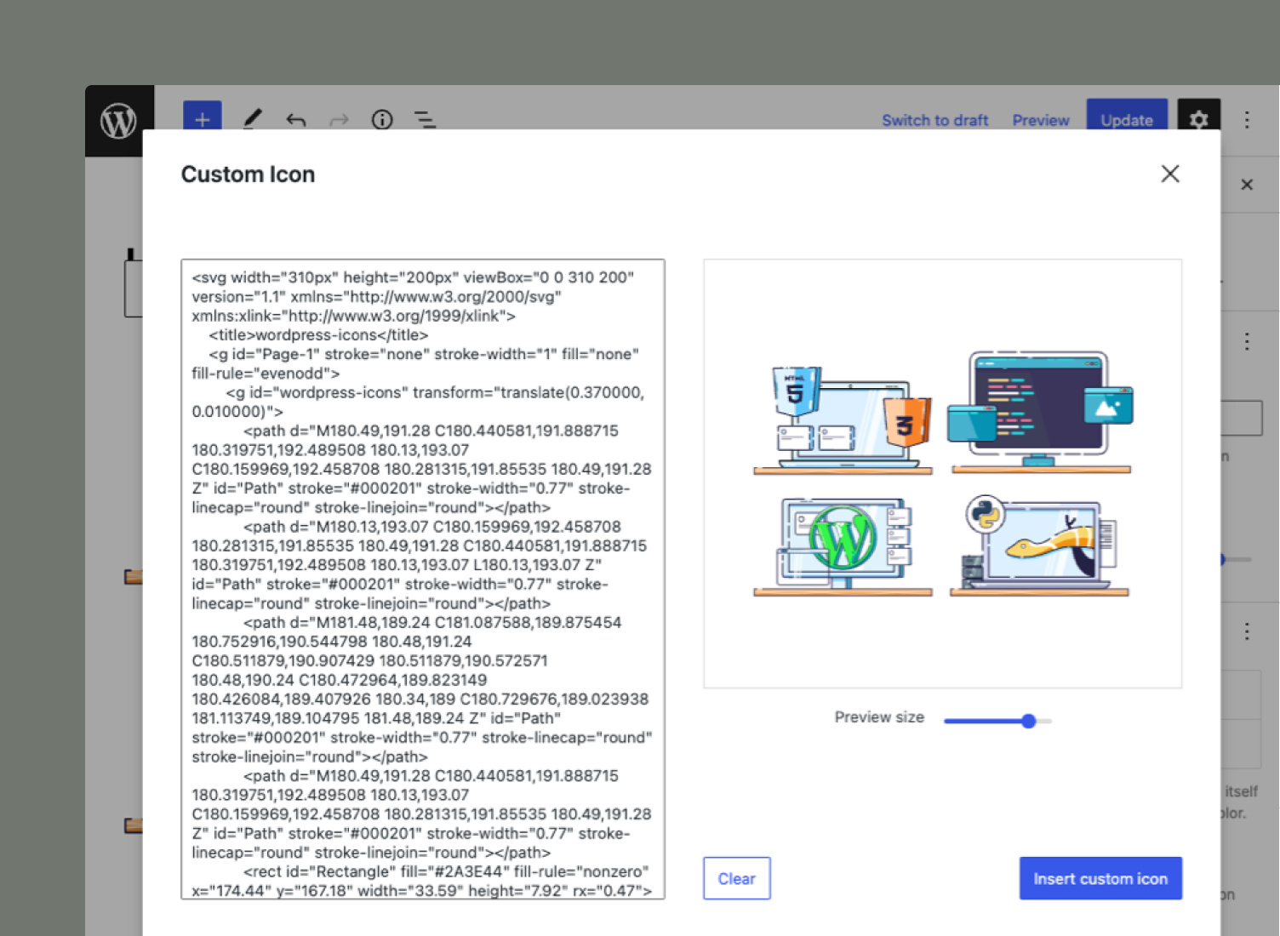Click the Preview link
This screenshot has width=1280, height=936.
[1041, 121]
